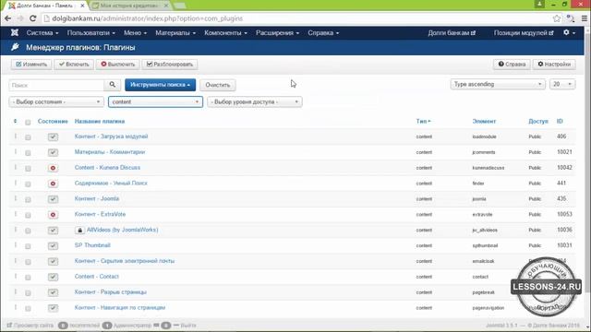Click lock icon beside AllVideos plugin
The height and width of the screenshot is (332, 591).
[79, 230]
